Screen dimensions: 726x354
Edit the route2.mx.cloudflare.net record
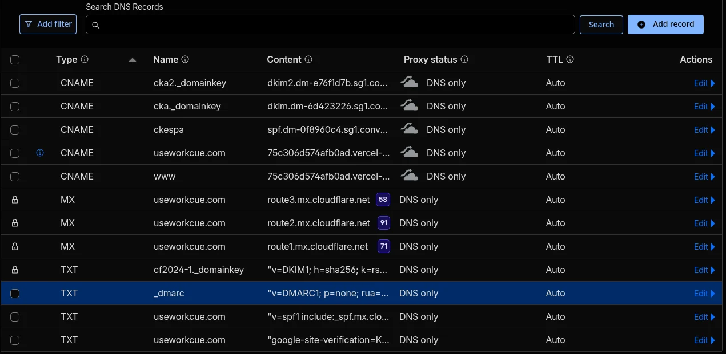click(704, 223)
